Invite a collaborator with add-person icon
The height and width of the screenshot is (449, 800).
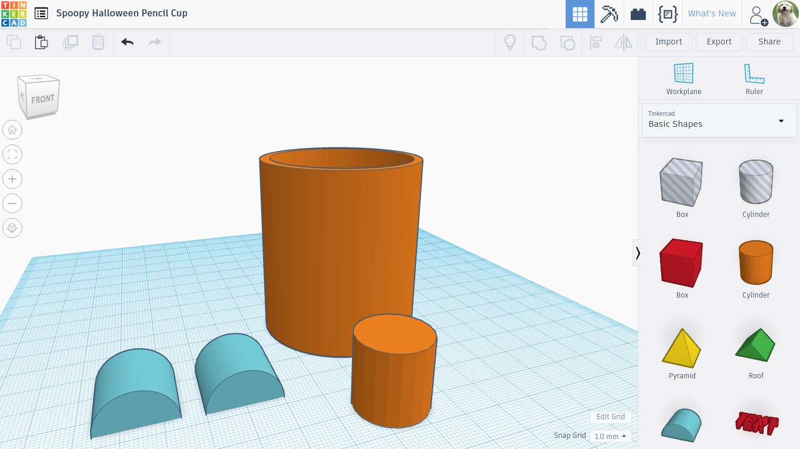(x=758, y=15)
